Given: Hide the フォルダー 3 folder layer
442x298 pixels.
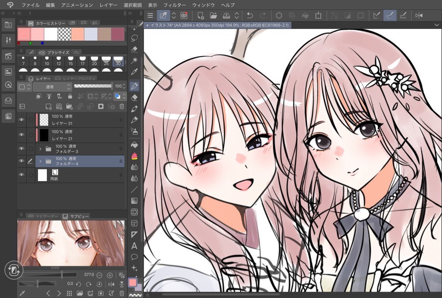Looking at the screenshot, I should (22, 148).
